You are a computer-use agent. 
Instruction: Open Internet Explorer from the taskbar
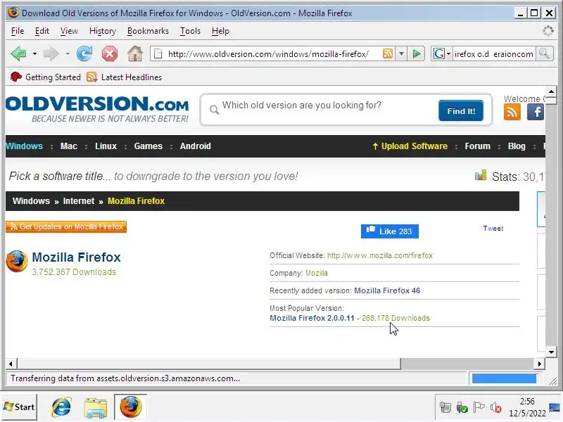click(61, 407)
